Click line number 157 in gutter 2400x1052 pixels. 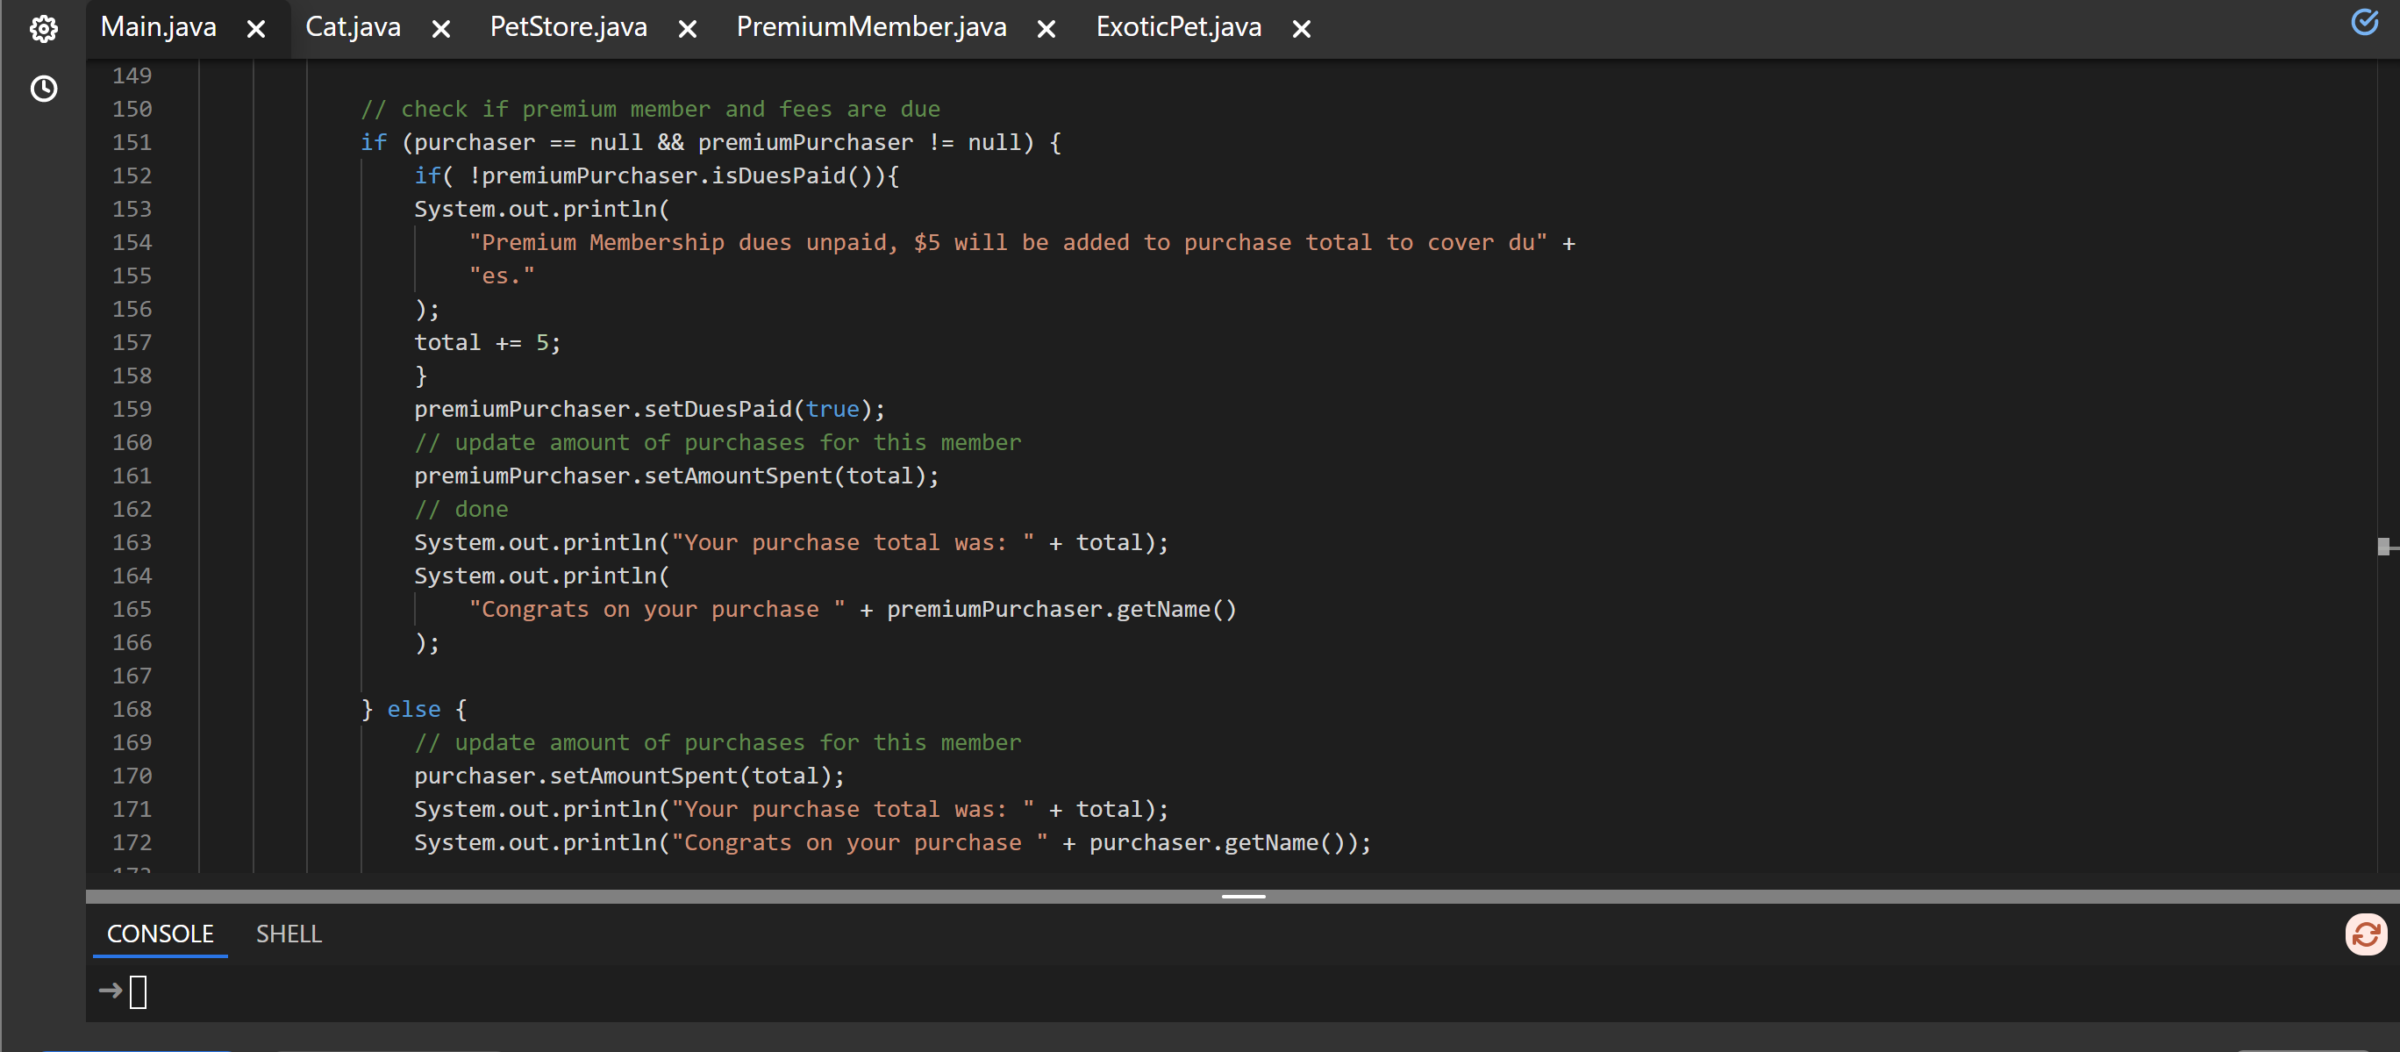[x=132, y=343]
